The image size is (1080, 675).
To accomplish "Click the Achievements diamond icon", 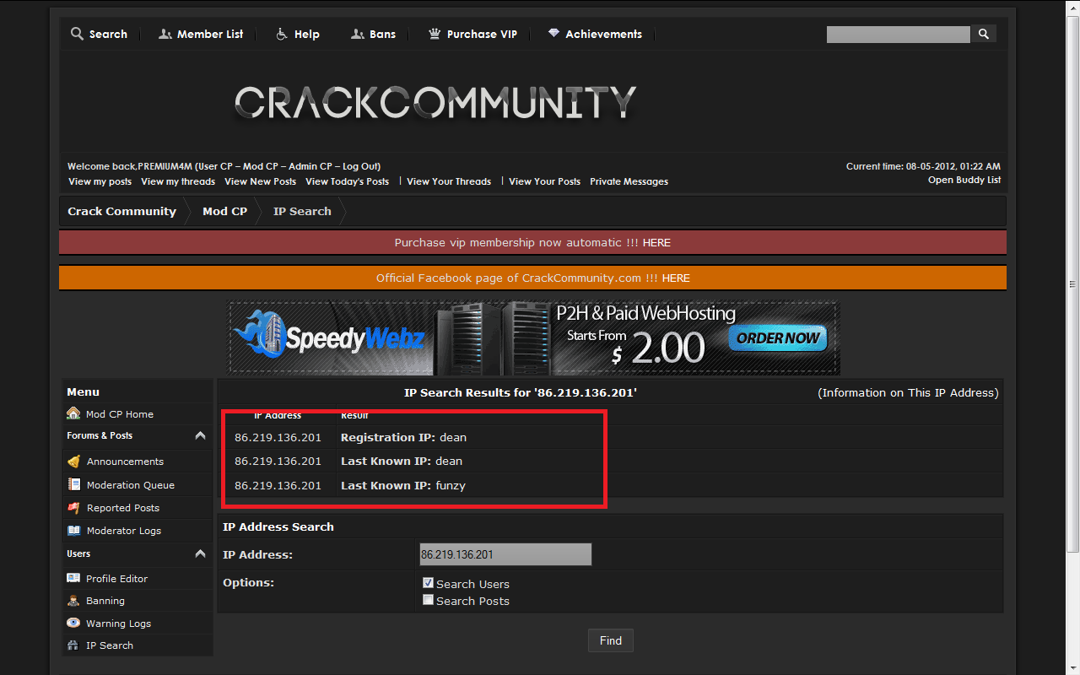I will tap(553, 34).
